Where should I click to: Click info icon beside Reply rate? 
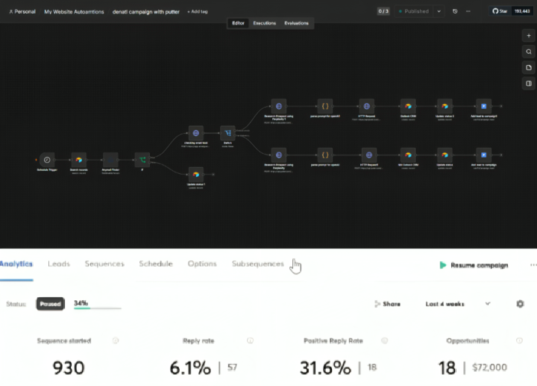(x=250, y=340)
